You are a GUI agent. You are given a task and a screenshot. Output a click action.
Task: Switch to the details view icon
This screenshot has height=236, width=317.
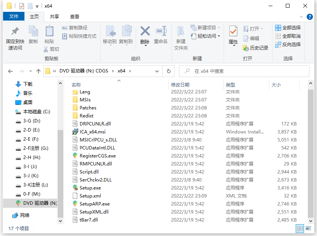pyautogui.click(x=300, y=229)
